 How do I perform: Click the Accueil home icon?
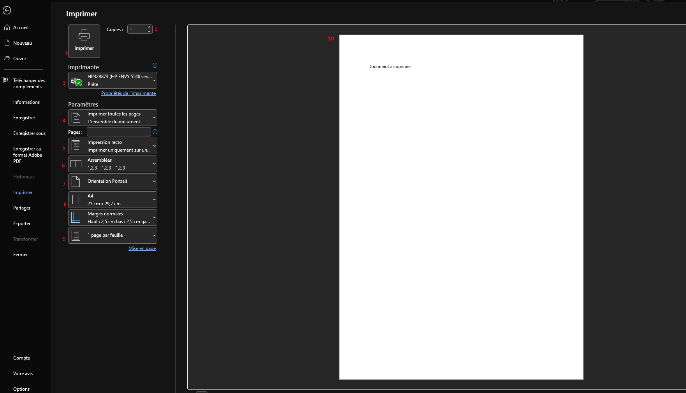click(7, 28)
